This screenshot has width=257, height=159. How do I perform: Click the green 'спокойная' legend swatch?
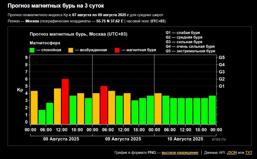point(32,50)
